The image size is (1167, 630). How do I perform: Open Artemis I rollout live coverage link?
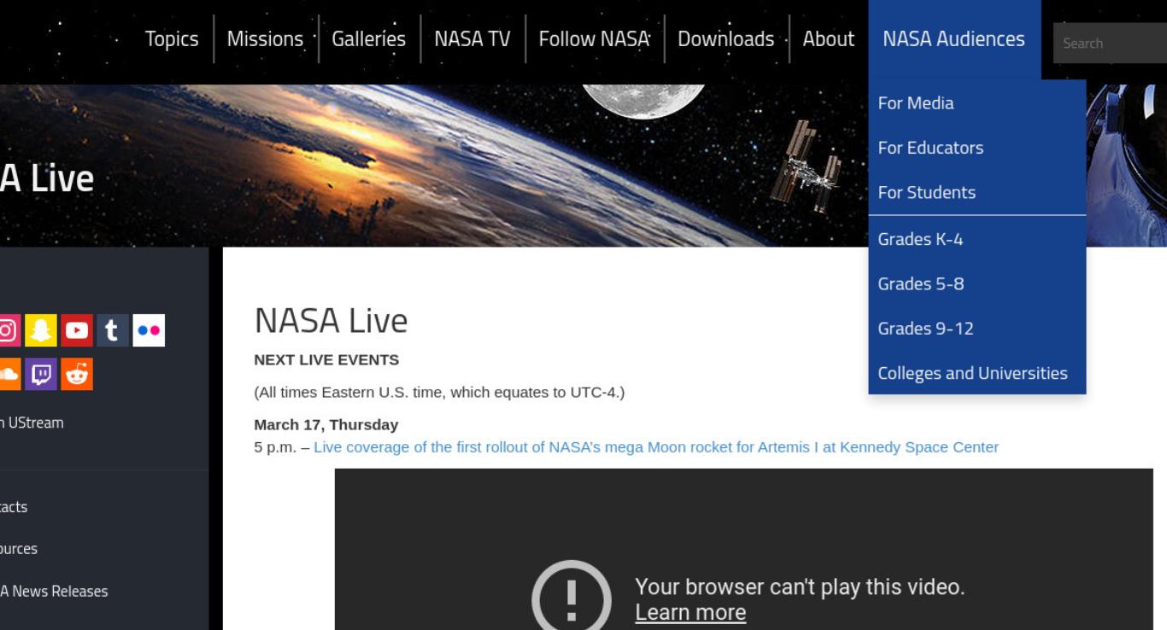pos(656,446)
